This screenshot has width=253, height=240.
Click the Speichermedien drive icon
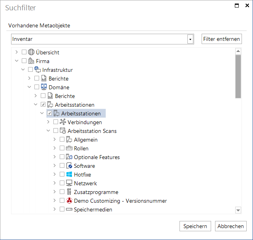pos(69,209)
